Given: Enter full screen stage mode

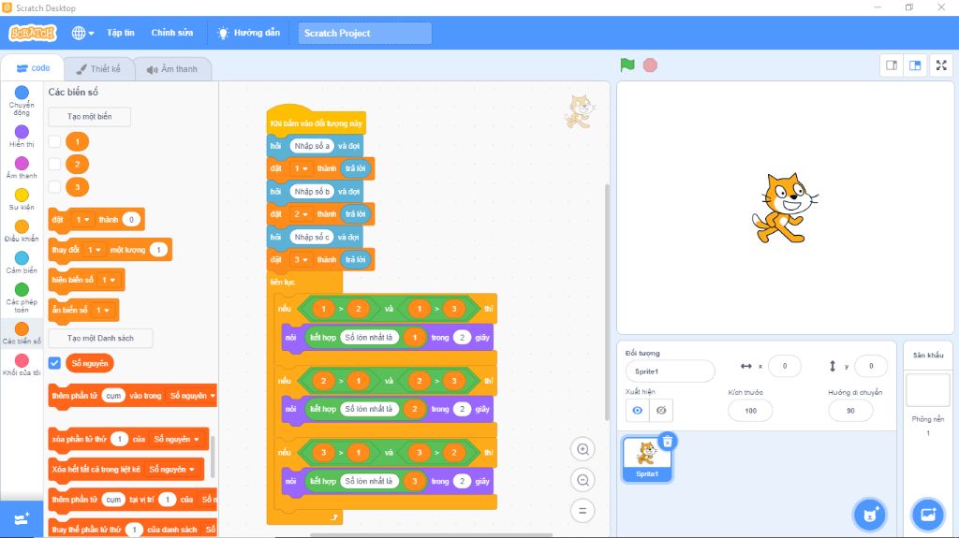Looking at the screenshot, I should [942, 65].
